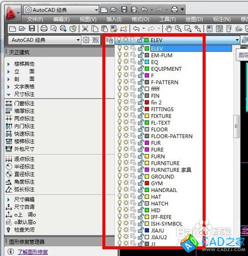The width and height of the screenshot is (248, 256).
Task: Click New in the quick access toolbar
Action: 104,10
